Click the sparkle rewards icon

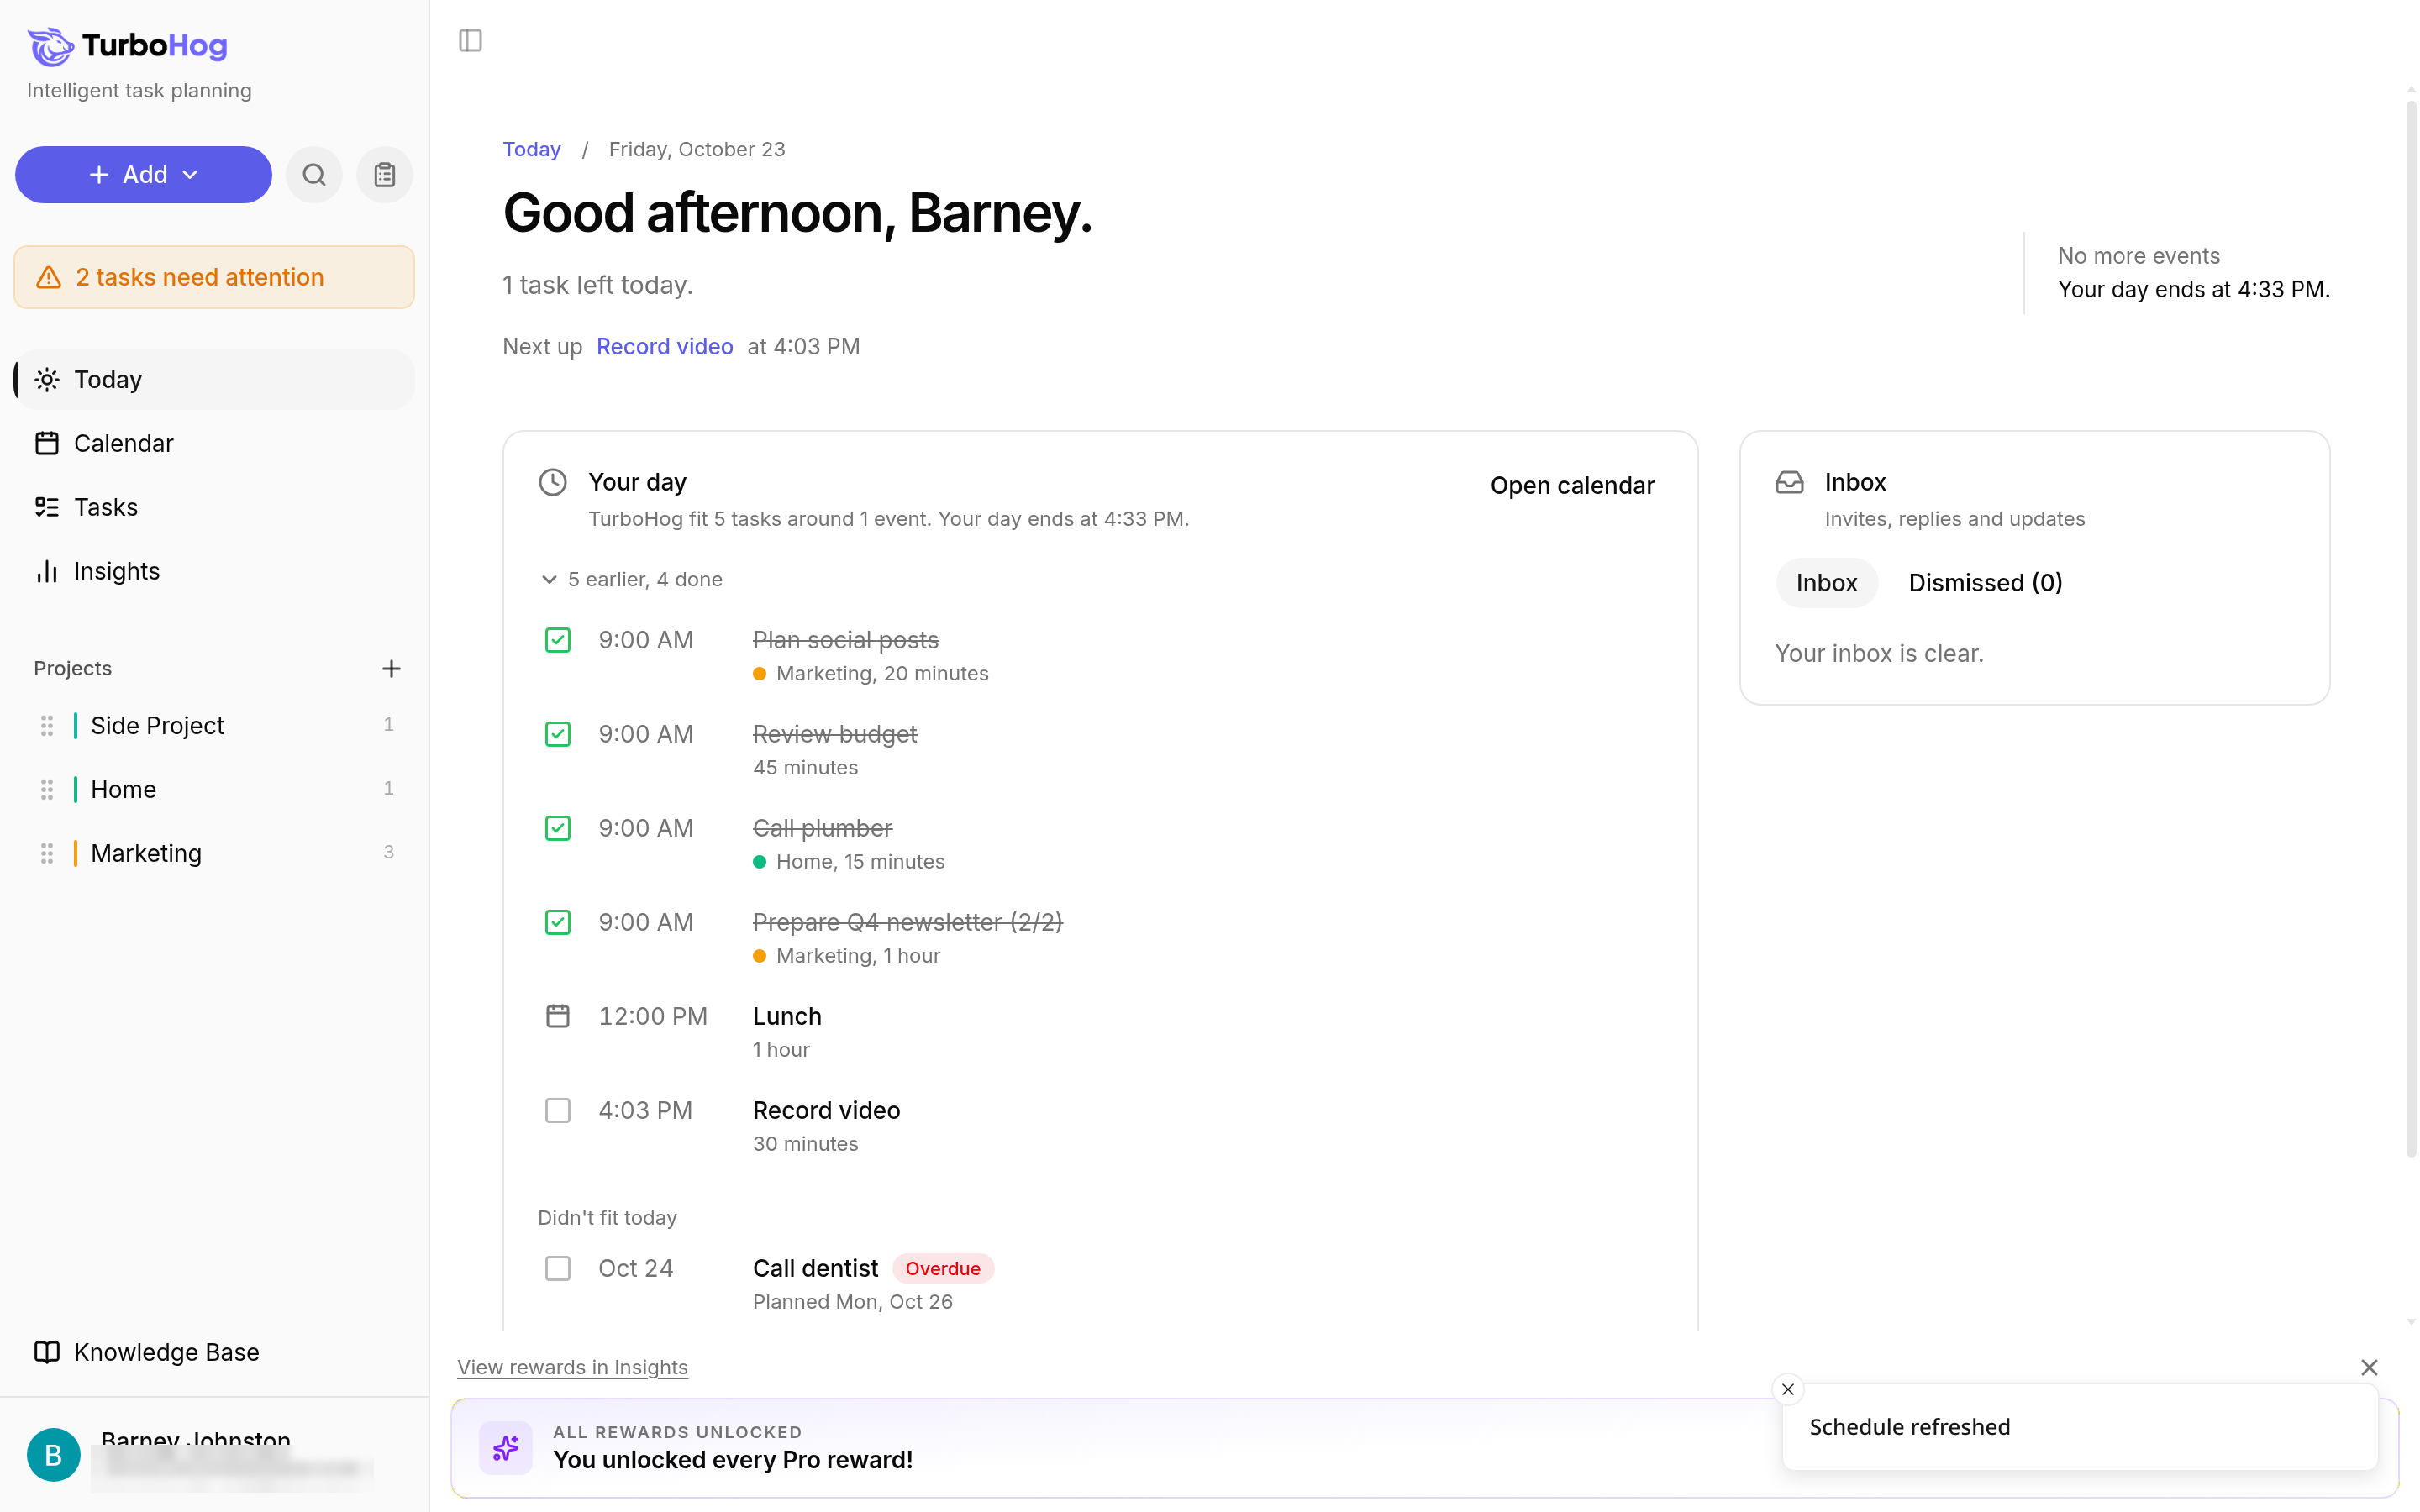[x=506, y=1447]
